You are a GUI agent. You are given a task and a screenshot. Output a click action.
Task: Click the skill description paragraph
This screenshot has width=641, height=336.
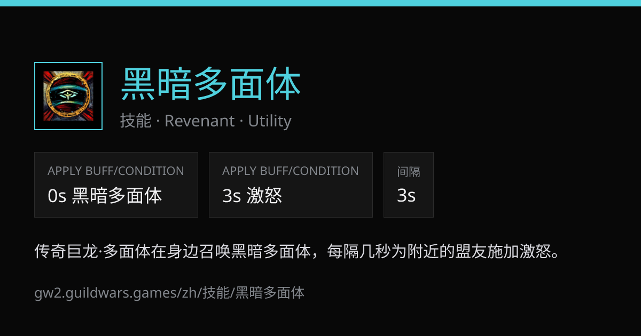coord(298,251)
